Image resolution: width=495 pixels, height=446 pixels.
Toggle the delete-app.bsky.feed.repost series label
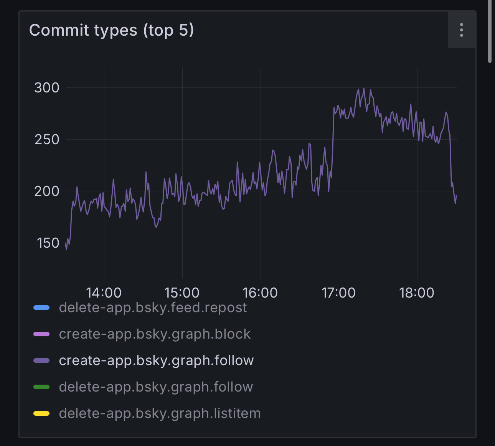[x=153, y=308]
